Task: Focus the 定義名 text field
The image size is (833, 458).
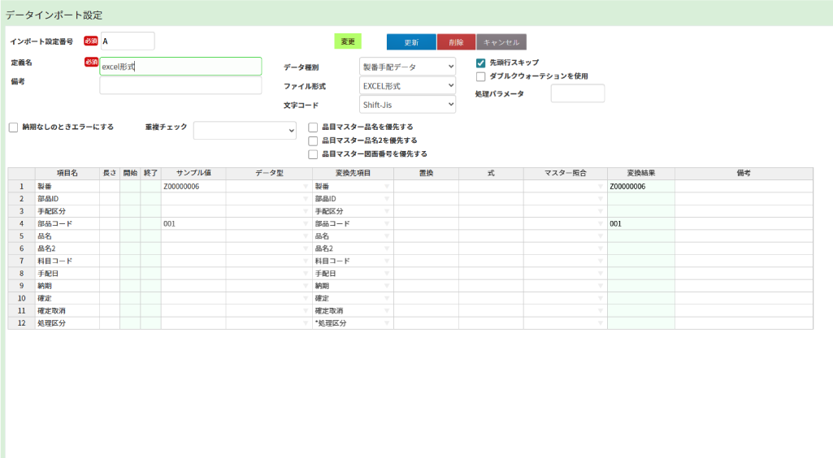Action: pyautogui.click(x=180, y=67)
